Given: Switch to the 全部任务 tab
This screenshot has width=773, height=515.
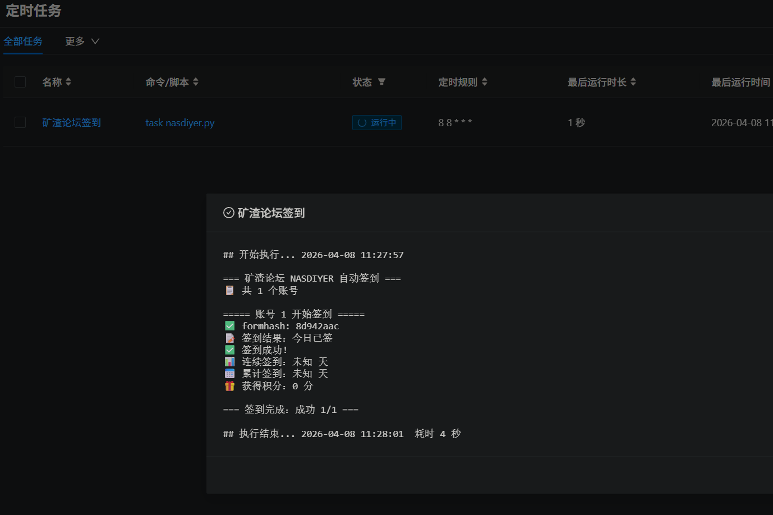Looking at the screenshot, I should 23,42.
